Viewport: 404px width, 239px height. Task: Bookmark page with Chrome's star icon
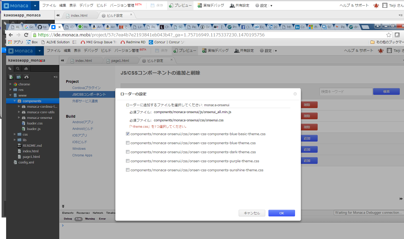[x=389, y=35]
